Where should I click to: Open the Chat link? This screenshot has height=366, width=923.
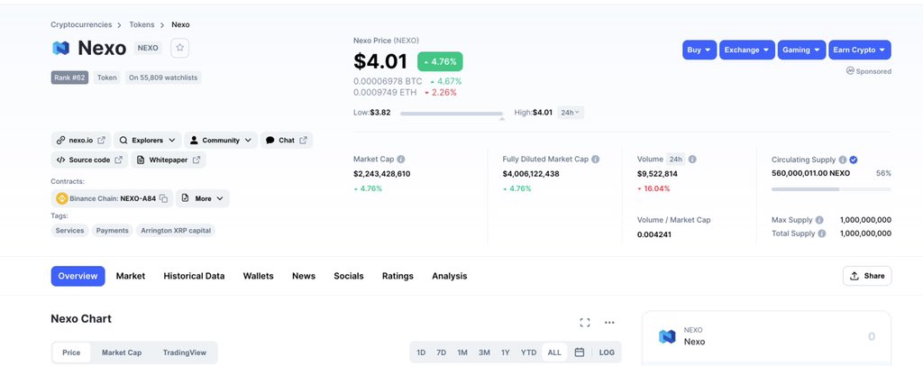[287, 140]
